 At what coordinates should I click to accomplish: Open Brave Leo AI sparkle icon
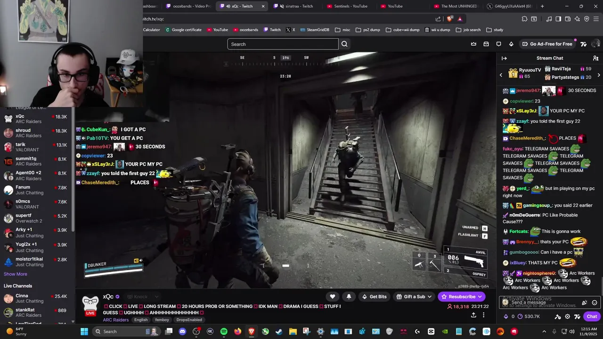577,19
